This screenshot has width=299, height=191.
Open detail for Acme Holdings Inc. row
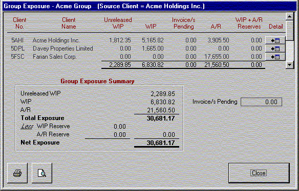tap(275, 40)
